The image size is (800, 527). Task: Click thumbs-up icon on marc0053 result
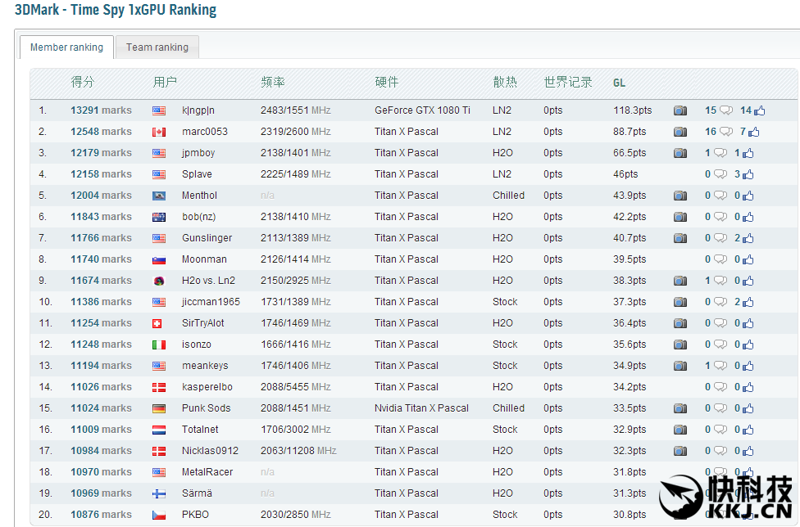tap(753, 132)
